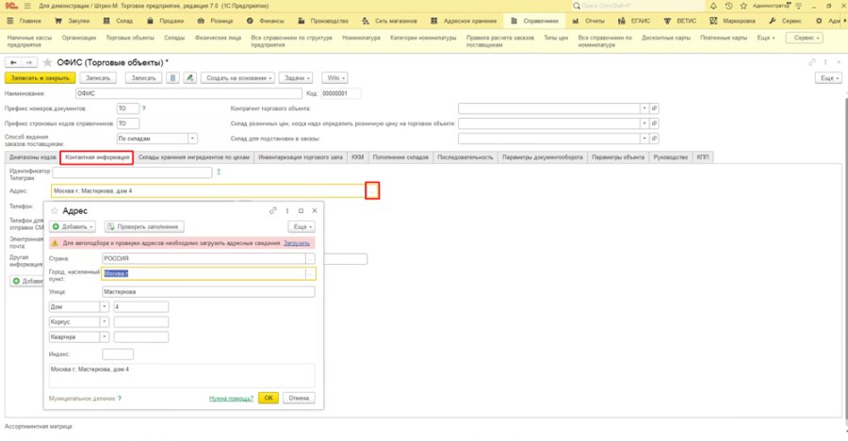Click the green pencil icon toolbar button
This screenshot has height=442, width=848.
point(189,78)
